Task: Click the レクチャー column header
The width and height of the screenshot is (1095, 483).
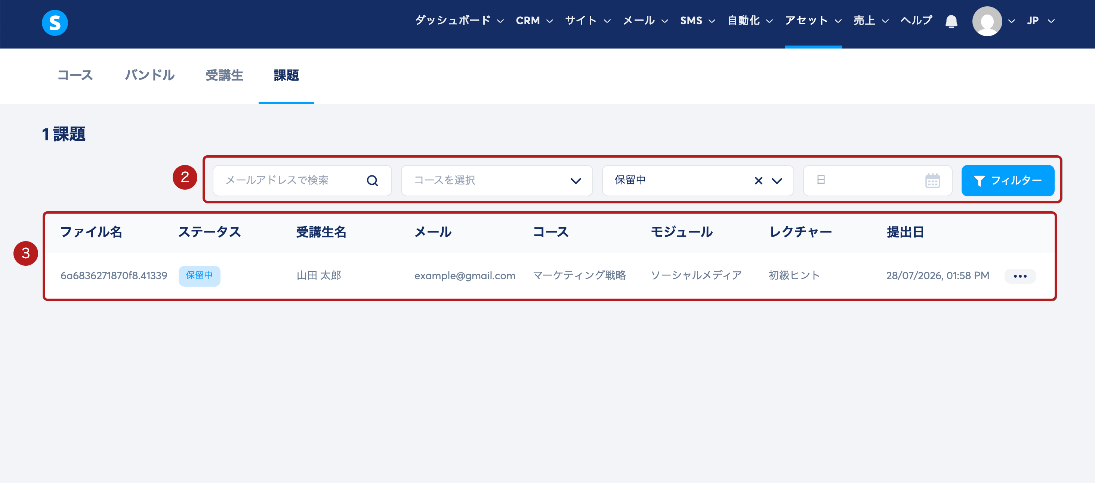Action: pyautogui.click(x=801, y=232)
